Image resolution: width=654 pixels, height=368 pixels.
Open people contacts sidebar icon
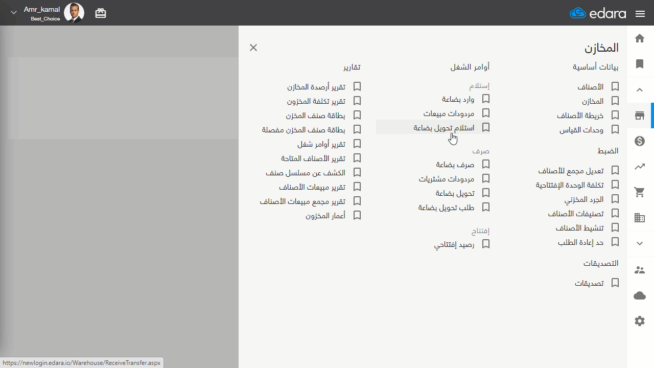click(x=640, y=270)
